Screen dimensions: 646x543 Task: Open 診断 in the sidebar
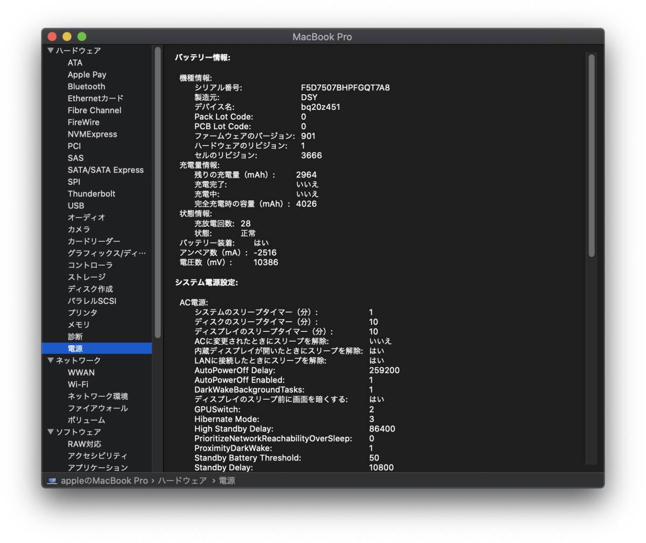pyautogui.click(x=75, y=337)
